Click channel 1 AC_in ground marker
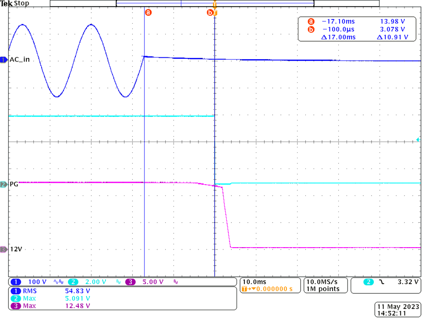The height and width of the screenshot is (318, 422). 4,60
